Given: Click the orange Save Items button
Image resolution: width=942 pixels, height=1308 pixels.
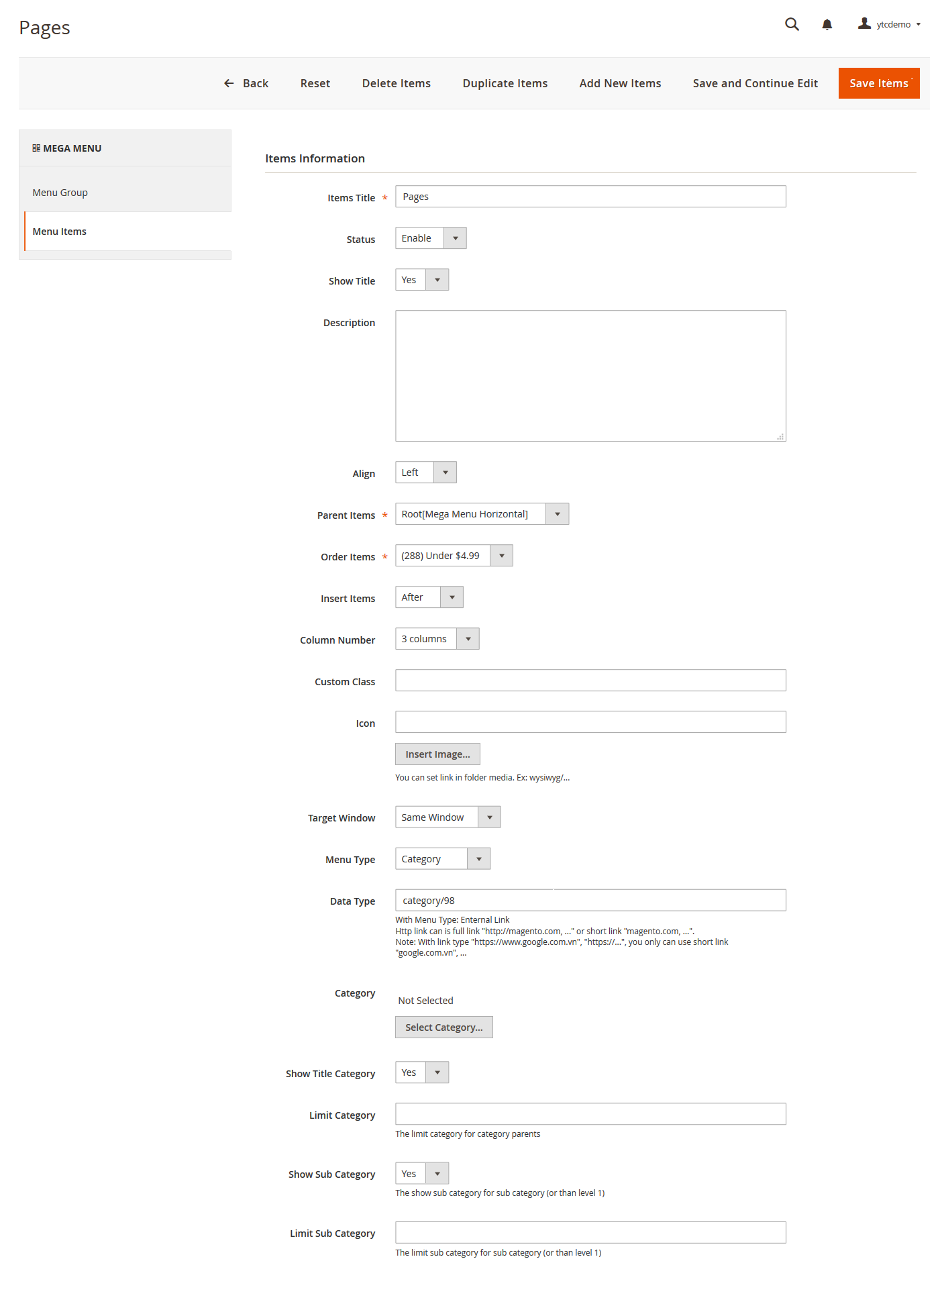Looking at the screenshot, I should click(x=879, y=83).
